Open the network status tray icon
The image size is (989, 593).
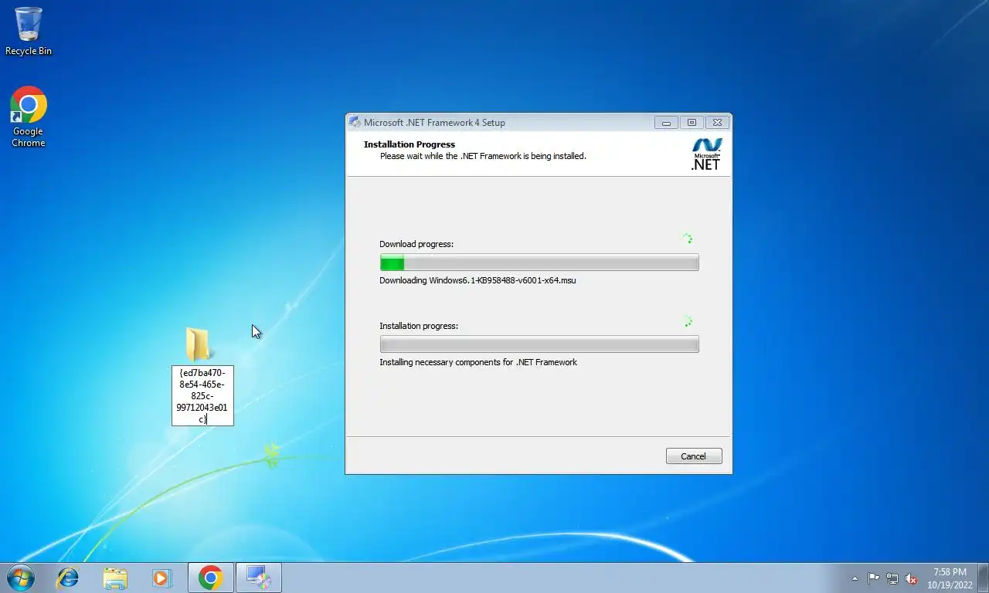pyautogui.click(x=892, y=578)
